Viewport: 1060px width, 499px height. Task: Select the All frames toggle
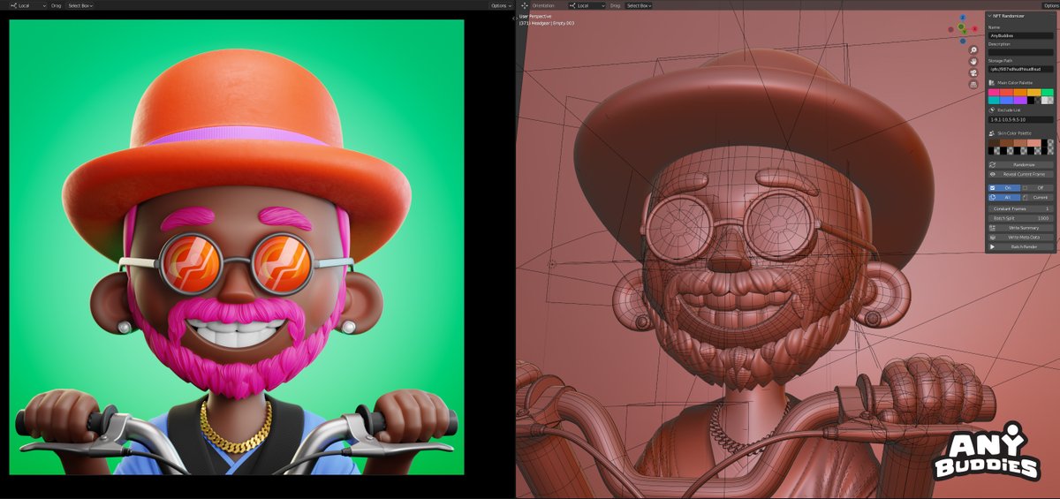pyautogui.click(x=1004, y=198)
